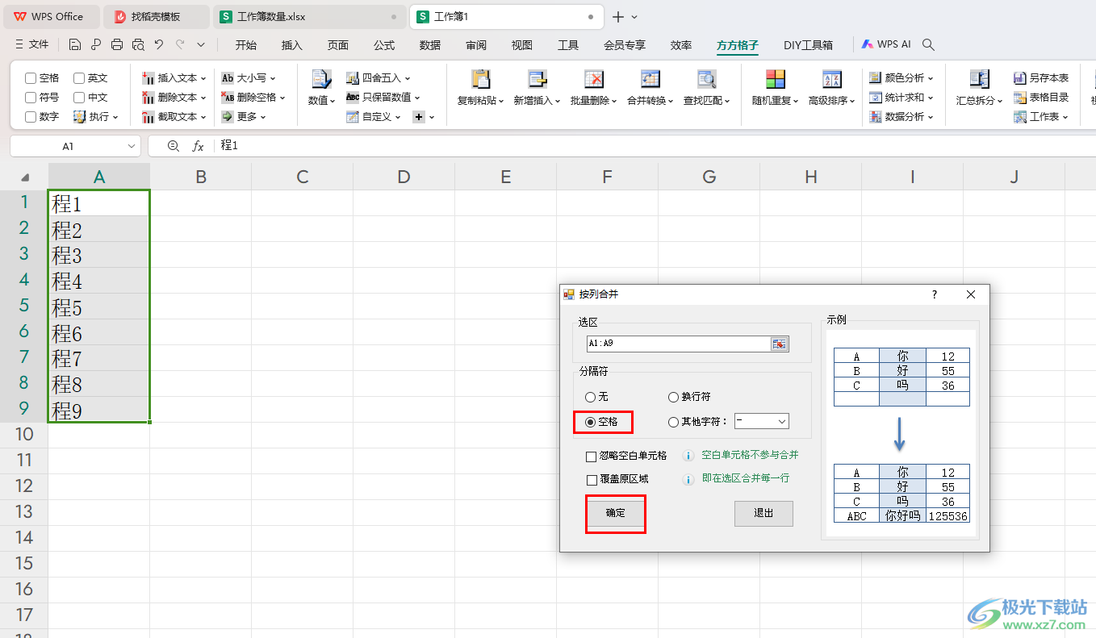Click 确定 button in merge dialog
The width and height of the screenshot is (1096, 638).
click(616, 513)
